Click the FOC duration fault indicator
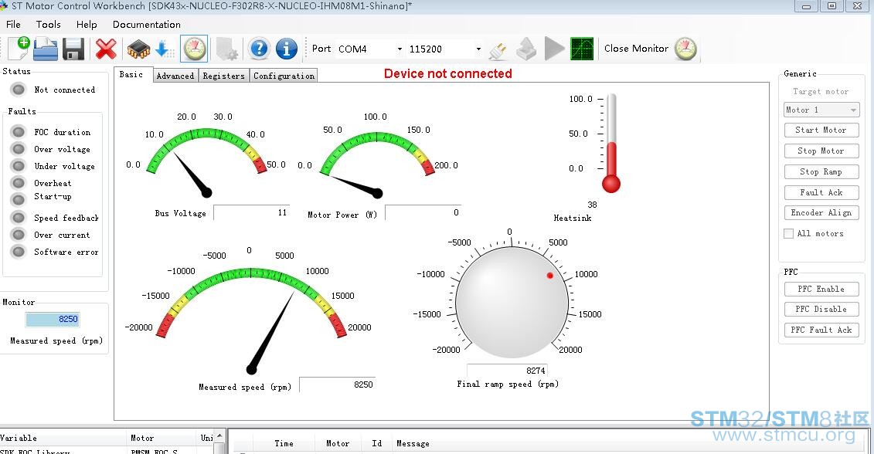This screenshot has height=454, width=874. [x=19, y=131]
